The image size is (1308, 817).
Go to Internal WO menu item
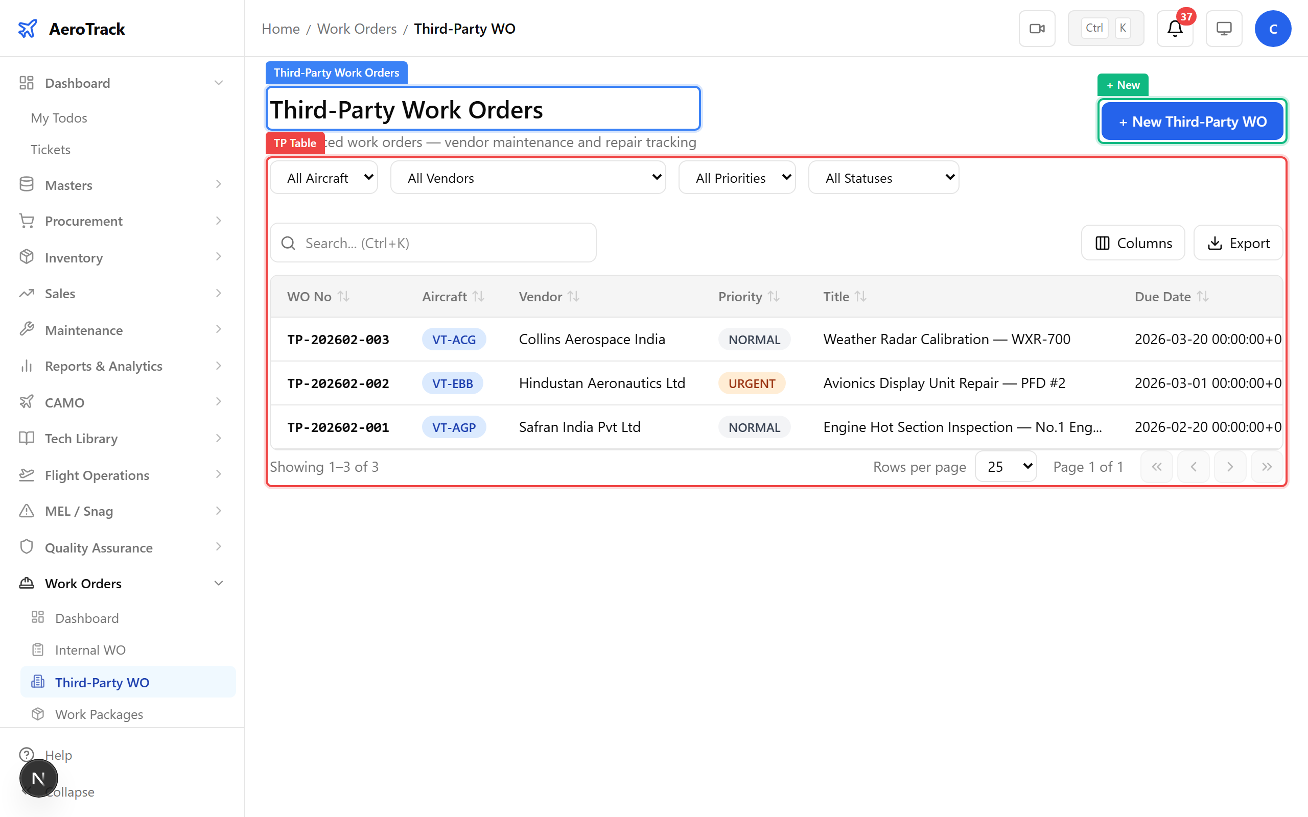click(x=90, y=650)
